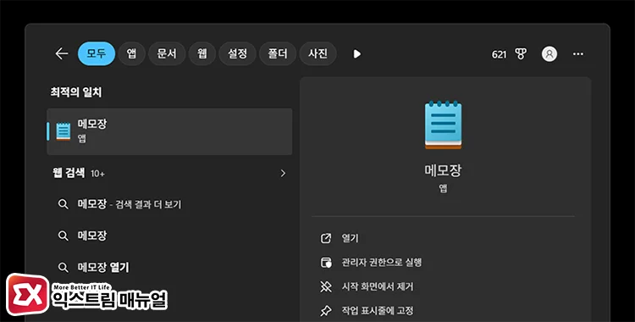Switch to the 설정 filter tab
The image size is (635, 322).
[x=237, y=53]
